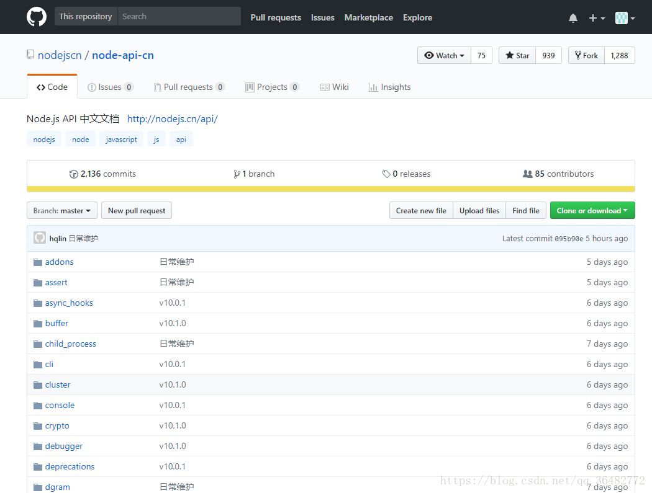Open the notifications bell
Screen dimensions: 652x493
573,18
